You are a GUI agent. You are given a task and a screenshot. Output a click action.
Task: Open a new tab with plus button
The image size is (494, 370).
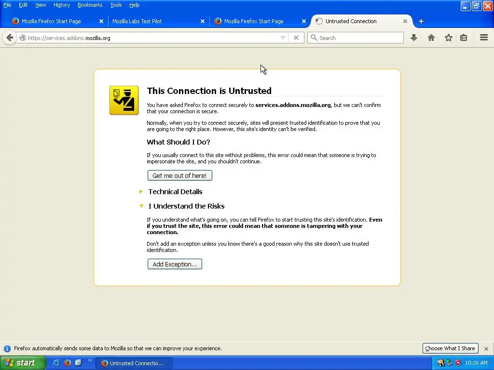point(421,21)
